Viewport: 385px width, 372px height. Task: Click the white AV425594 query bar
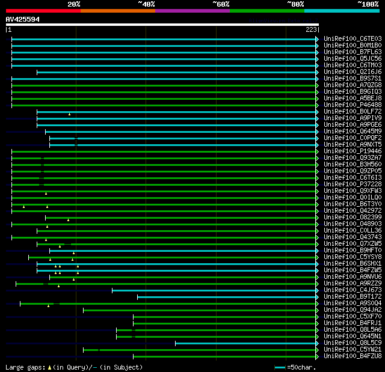(162, 25)
